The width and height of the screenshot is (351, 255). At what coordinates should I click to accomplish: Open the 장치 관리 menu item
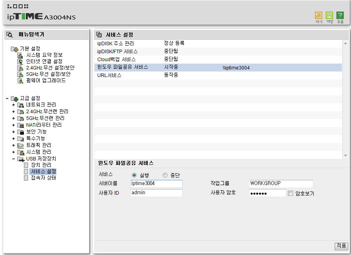[41, 165]
